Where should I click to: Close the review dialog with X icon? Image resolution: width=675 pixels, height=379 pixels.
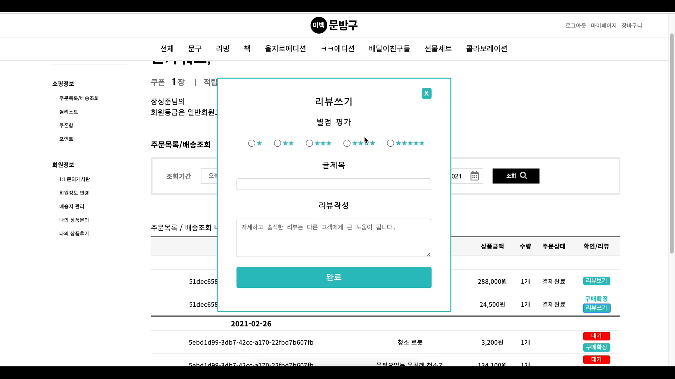pos(426,93)
